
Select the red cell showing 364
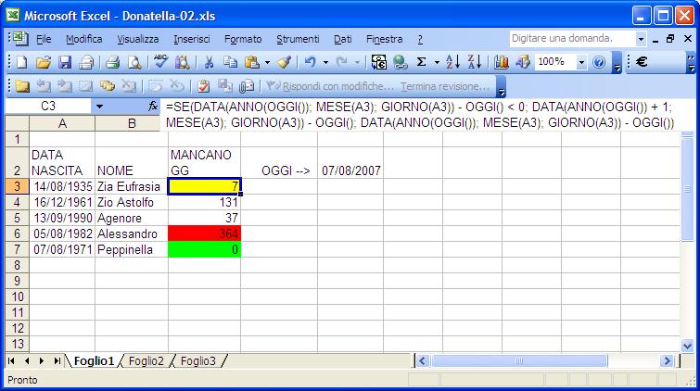click(204, 233)
